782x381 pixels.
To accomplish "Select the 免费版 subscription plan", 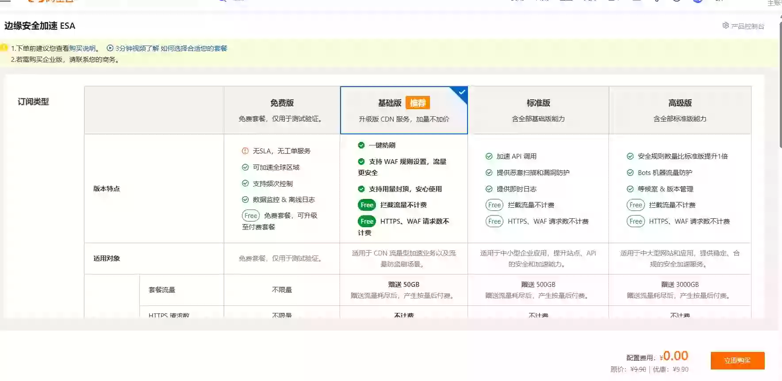I will [282, 110].
